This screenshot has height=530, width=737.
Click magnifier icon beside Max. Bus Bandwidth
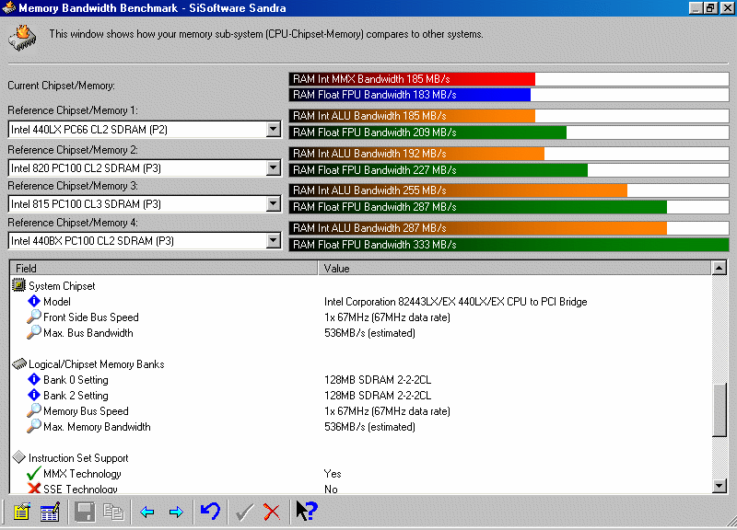[x=34, y=332]
